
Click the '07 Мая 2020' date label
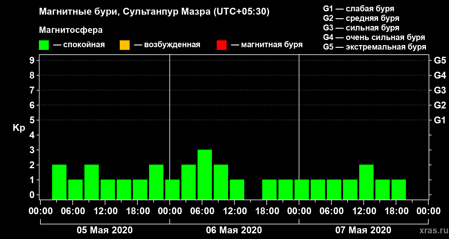click(x=363, y=230)
